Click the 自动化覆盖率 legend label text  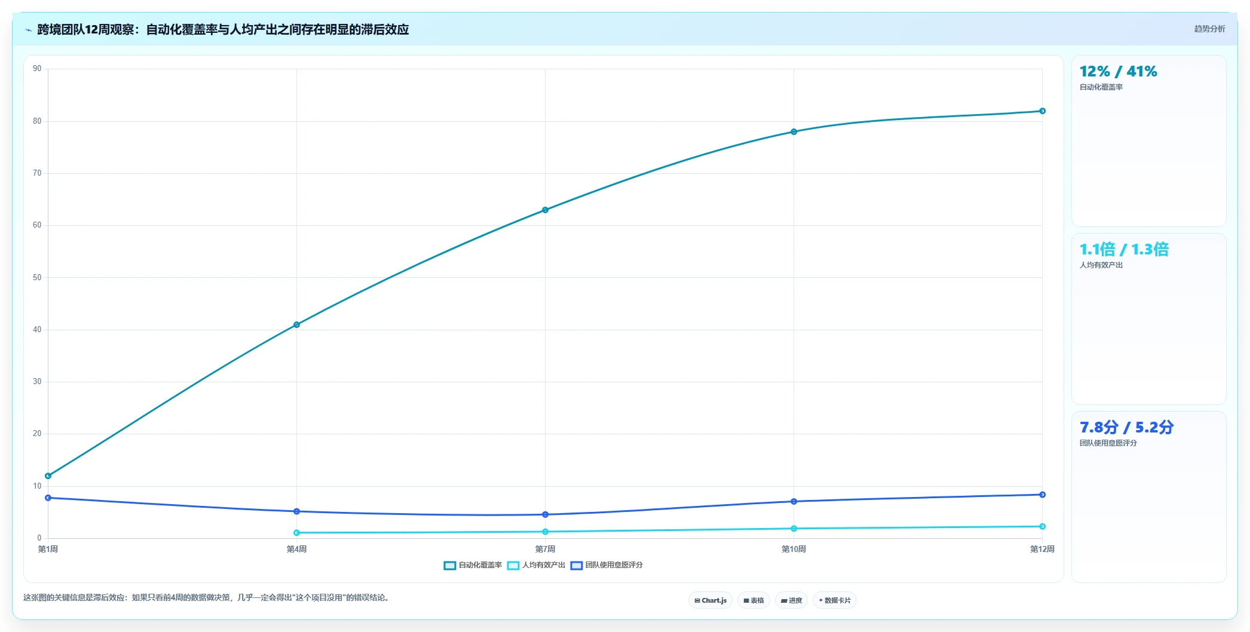(480, 565)
